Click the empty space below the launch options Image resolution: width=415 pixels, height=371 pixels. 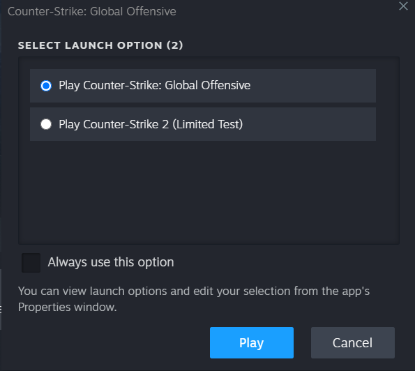[209, 192]
